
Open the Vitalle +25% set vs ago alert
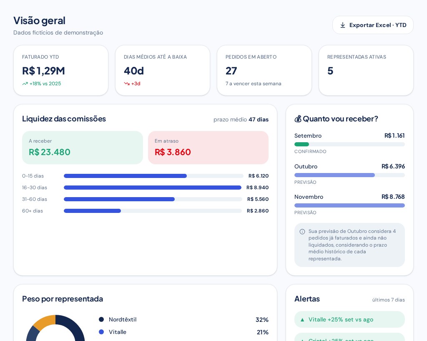349,319
